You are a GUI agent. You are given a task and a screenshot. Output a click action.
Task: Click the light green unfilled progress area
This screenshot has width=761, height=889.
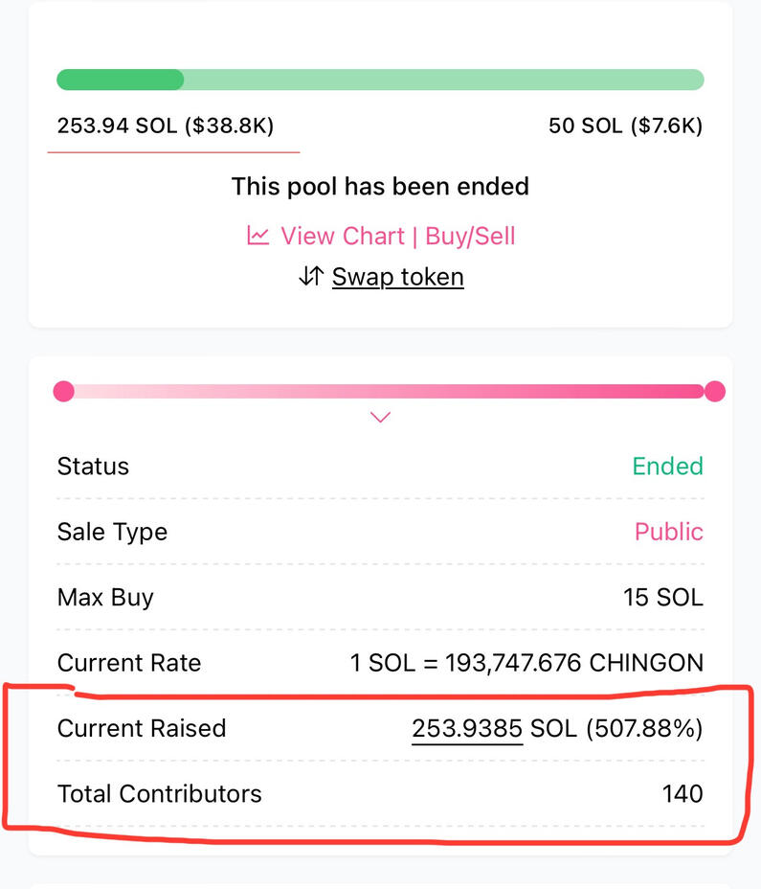click(440, 80)
